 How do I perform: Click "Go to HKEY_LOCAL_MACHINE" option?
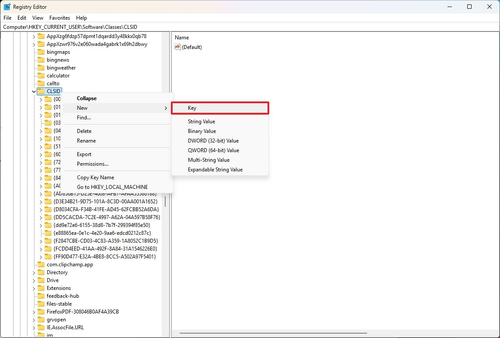point(112,187)
